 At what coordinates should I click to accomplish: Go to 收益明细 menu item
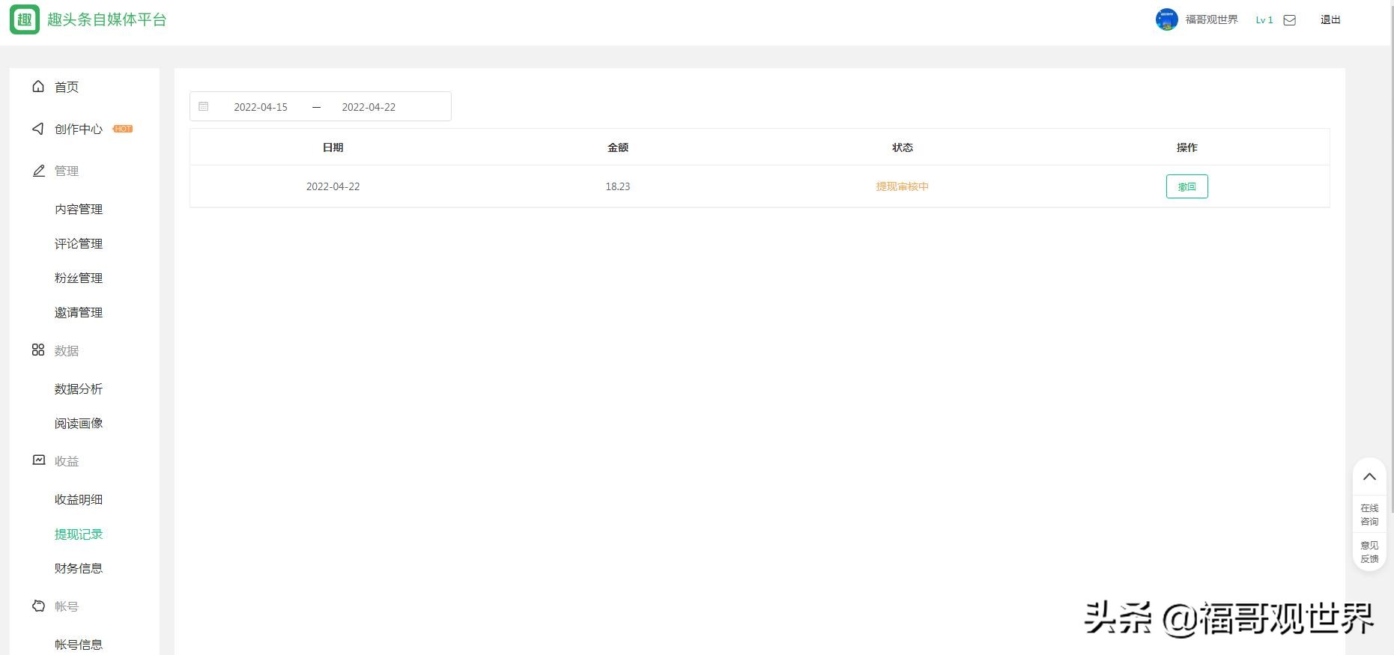pyautogui.click(x=79, y=499)
